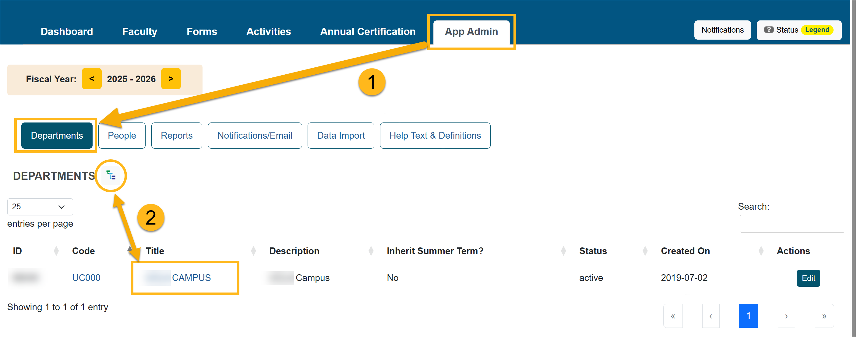Open Help Text & Definitions section
The width and height of the screenshot is (857, 337).
(x=435, y=136)
